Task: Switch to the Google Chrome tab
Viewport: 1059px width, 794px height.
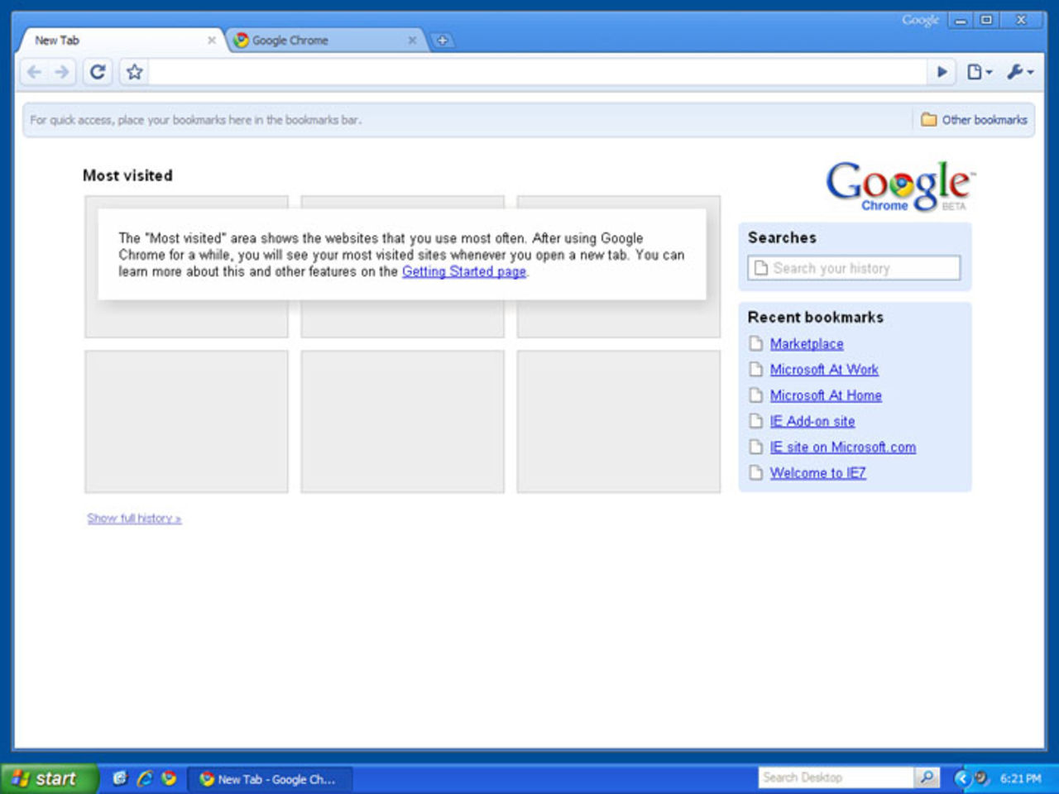Action: (294, 40)
